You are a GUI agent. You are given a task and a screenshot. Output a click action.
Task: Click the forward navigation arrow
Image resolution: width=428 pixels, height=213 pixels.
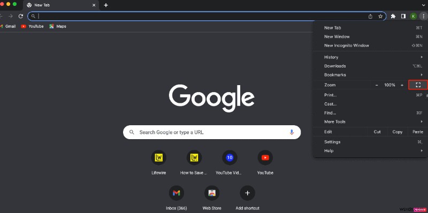(11, 17)
